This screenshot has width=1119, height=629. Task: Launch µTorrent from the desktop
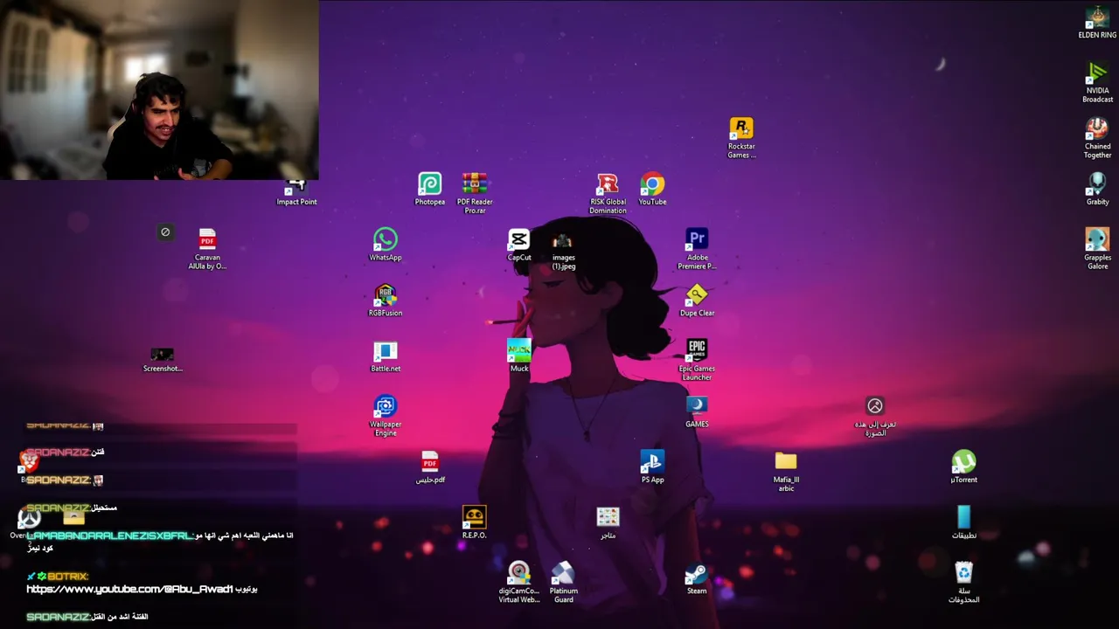(x=963, y=467)
